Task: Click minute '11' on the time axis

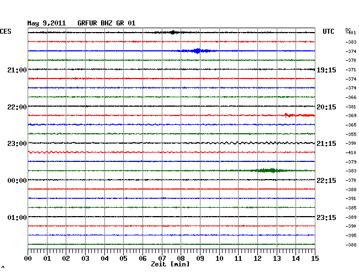Action: [x=238, y=259]
